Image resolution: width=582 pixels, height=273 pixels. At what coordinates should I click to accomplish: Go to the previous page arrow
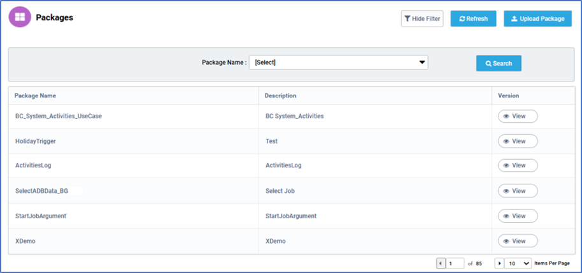click(x=441, y=263)
